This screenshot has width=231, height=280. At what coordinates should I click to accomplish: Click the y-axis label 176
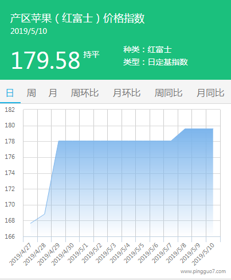point(10,157)
